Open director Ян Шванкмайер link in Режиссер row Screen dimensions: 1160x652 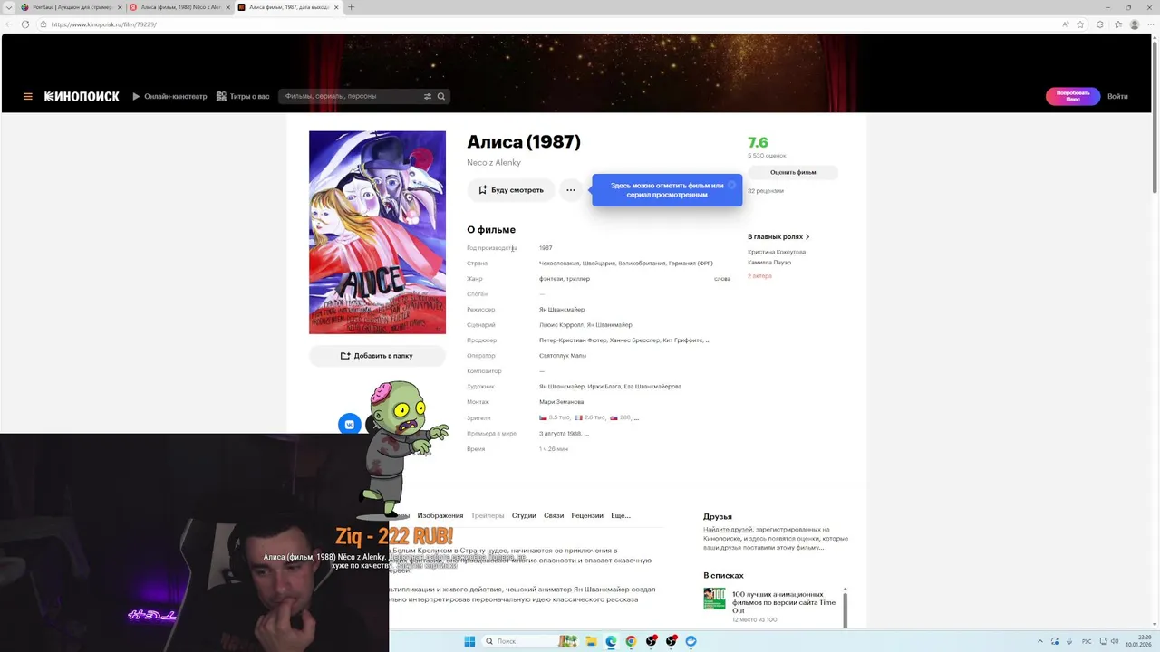coord(562,310)
